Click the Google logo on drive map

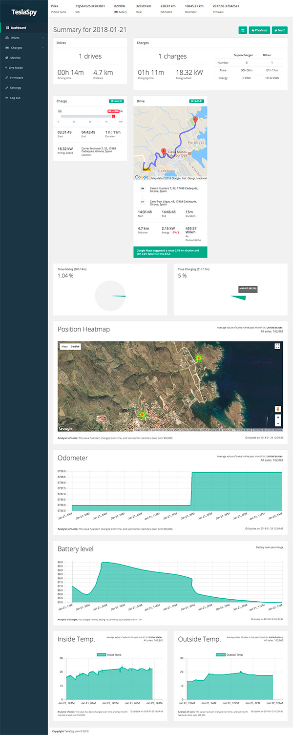[x=142, y=177]
